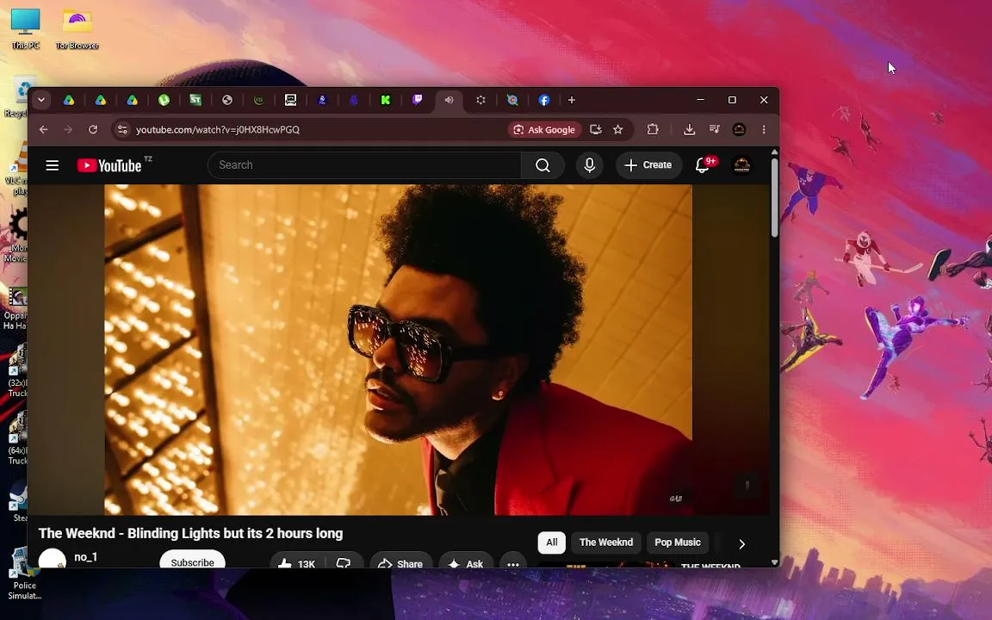This screenshot has height=620, width=992.
Task: Select the All filter chip
Action: tap(552, 542)
